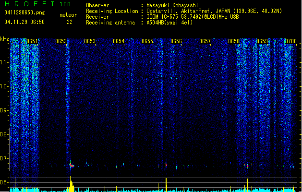Viewport: 302px width, 192px height.
Task: Click the "Receiving antenna" label
Action: [110, 23]
